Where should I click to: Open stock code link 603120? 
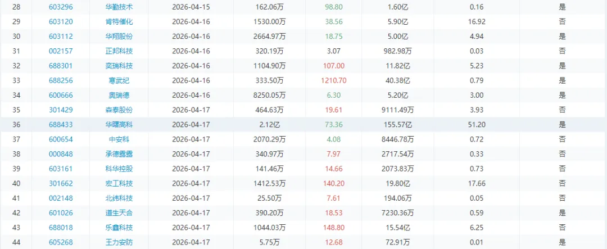tap(61, 22)
